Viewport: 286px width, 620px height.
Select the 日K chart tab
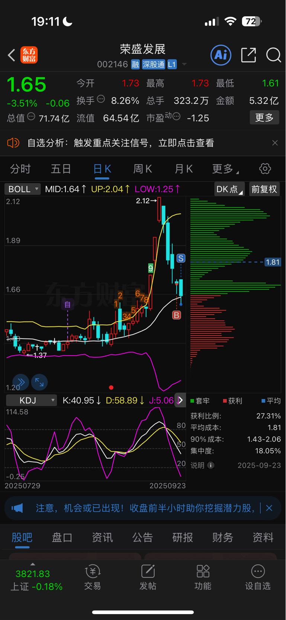point(102,169)
